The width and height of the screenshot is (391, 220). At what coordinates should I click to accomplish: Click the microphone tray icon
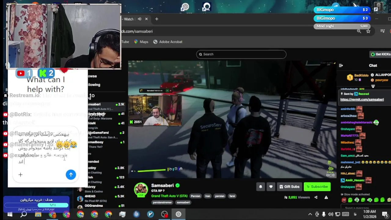[x=324, y=214]
